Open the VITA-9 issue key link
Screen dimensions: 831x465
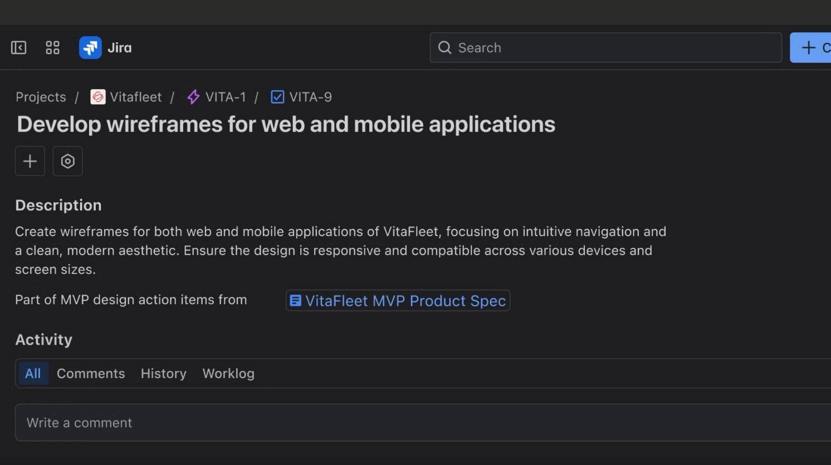pyautogui.click(x=311, y=97)
